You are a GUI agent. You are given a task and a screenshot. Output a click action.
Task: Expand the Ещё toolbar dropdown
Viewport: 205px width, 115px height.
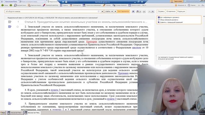coord(144,5)
